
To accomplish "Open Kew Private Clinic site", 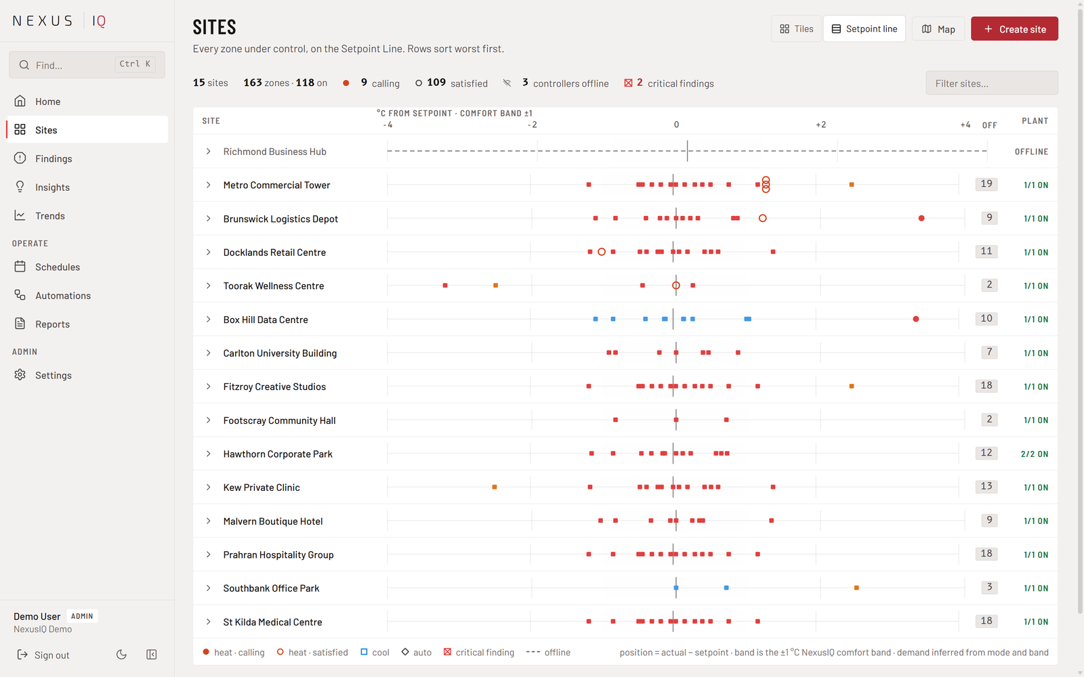I will (x=262, y=487).
